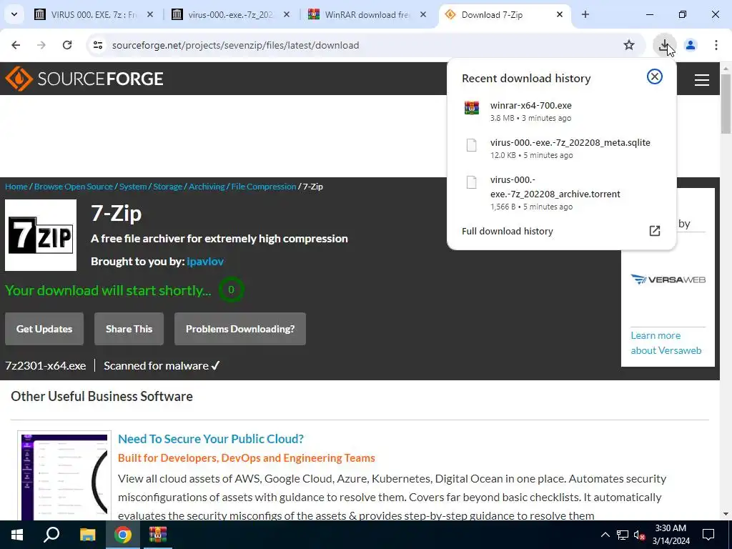
Task: Click the page vertical scrollbar thumb
Action: point(726,103)
